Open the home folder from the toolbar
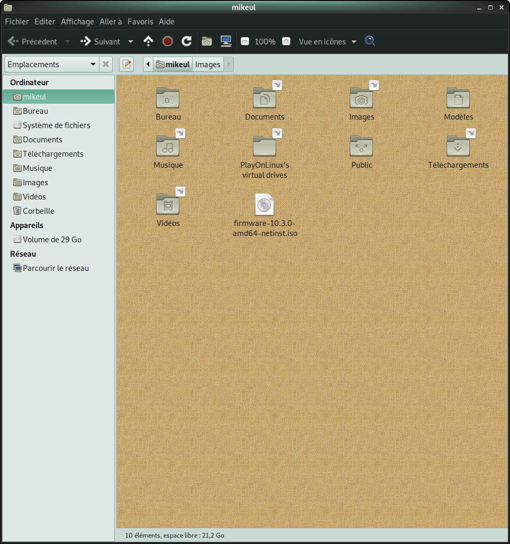Screen dimensions: 510x544 click(x=207, y=41)
